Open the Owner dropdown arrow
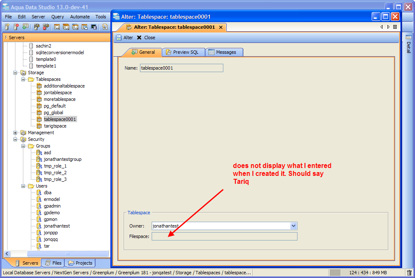This screenshot has height=278, width=415. 293,226
